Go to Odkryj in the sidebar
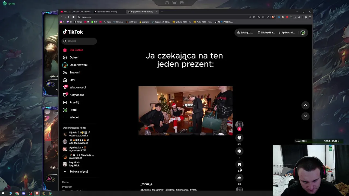Viewport: 349px width, 196px height. (x=71, y=57)
